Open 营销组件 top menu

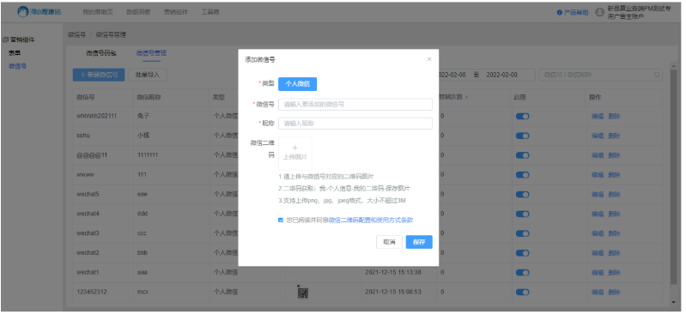(x=176, y=12)
